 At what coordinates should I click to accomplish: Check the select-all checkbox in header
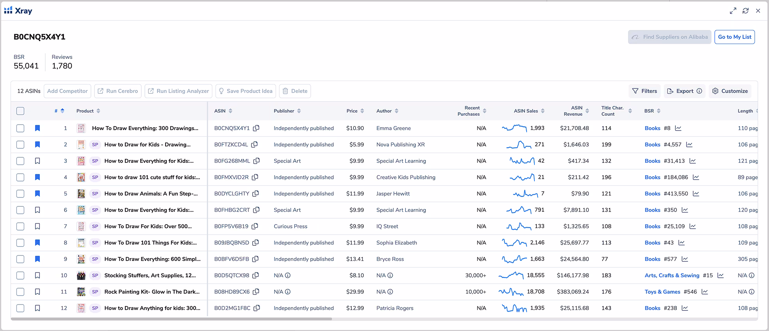tap(20, 111)
